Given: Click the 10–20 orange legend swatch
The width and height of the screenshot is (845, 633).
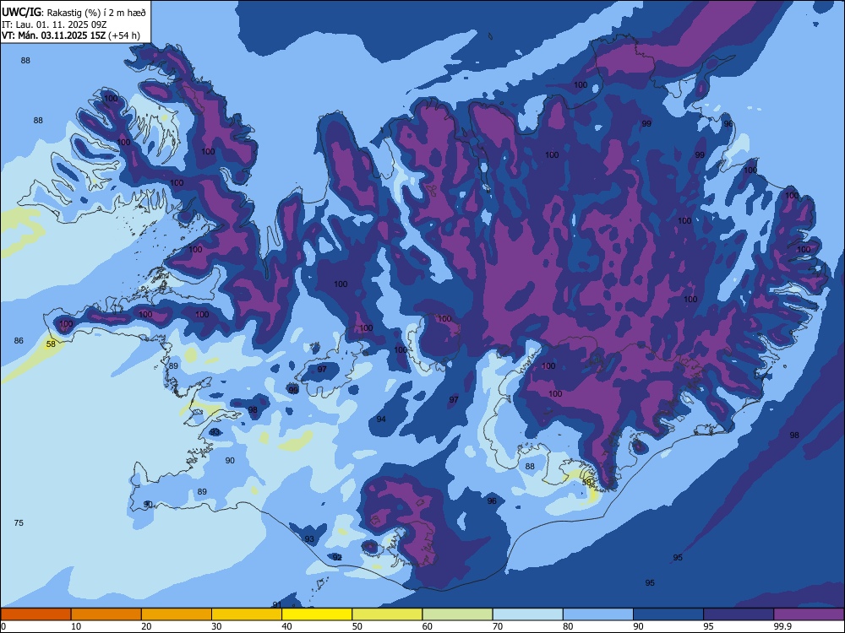Looking at the screenshot, I should coord(106,614).
